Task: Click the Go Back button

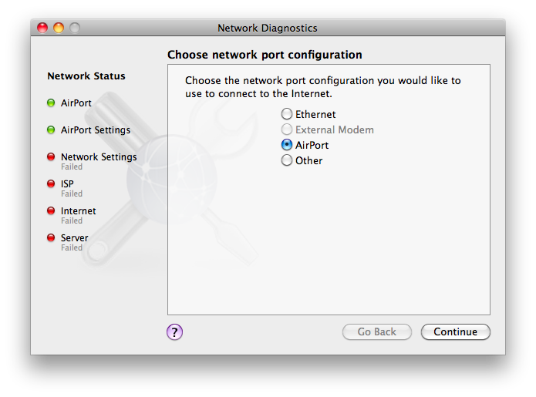Action: (377, 332)
